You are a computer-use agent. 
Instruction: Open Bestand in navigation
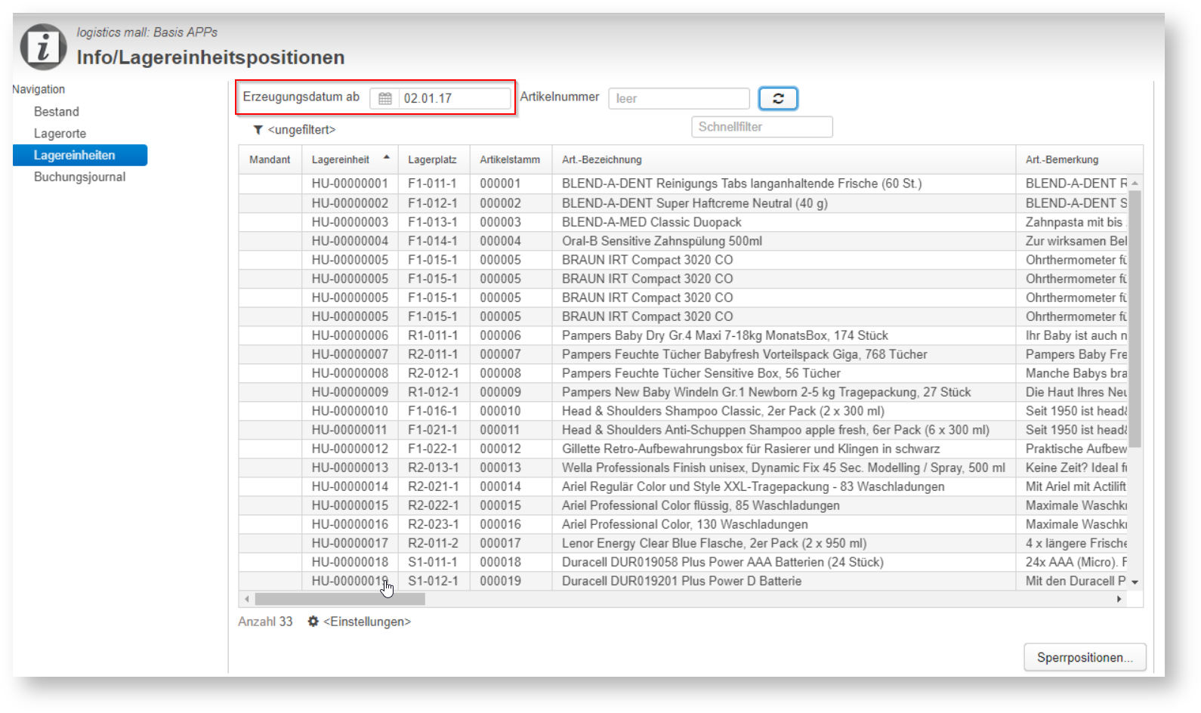pyautogui.click(x=57, y=112)
